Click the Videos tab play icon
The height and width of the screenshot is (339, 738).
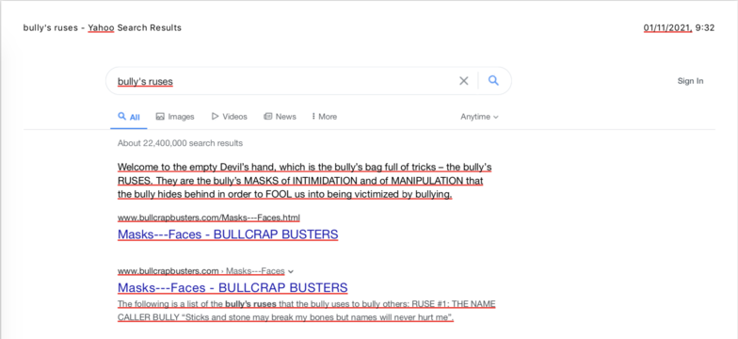point(215,117)
